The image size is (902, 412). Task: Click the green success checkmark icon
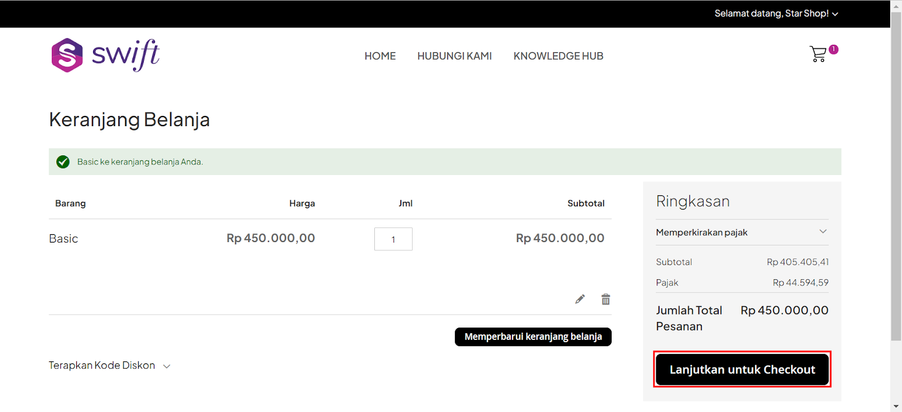(x=63, y=162)
